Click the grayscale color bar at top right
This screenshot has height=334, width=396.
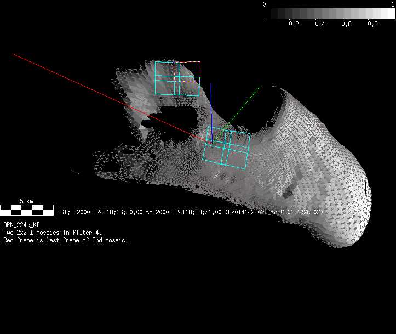[329, 13]
